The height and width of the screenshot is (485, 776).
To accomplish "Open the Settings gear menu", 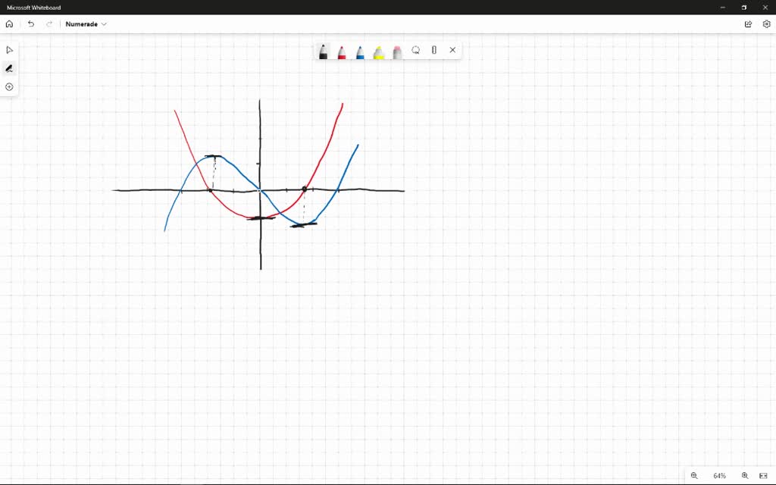I will (x=766, y=23).
